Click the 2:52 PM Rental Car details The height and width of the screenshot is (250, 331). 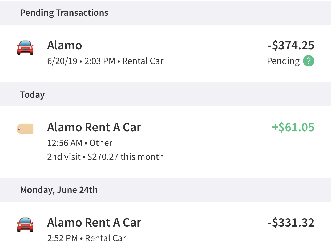(x=87, y=238)
